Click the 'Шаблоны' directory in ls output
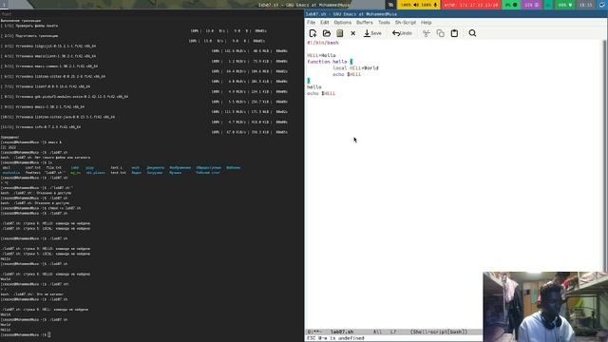Viewport: 608px width, 342px height. pos(233,168)
